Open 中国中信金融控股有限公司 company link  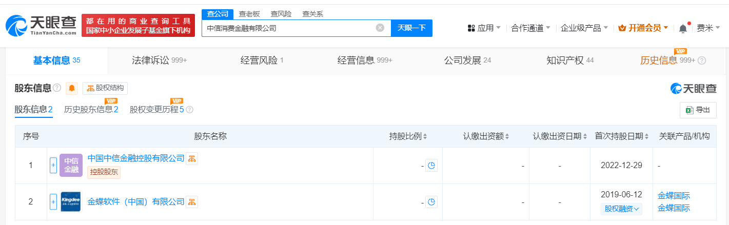coord(136,158)
